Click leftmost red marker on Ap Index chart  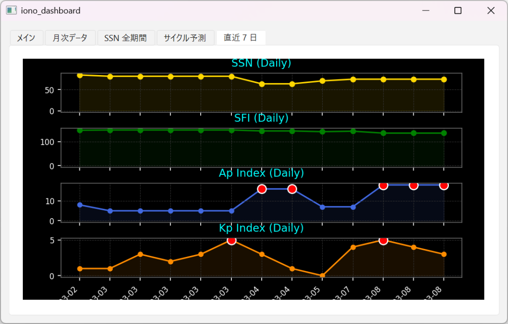click(x=262, y=189)
